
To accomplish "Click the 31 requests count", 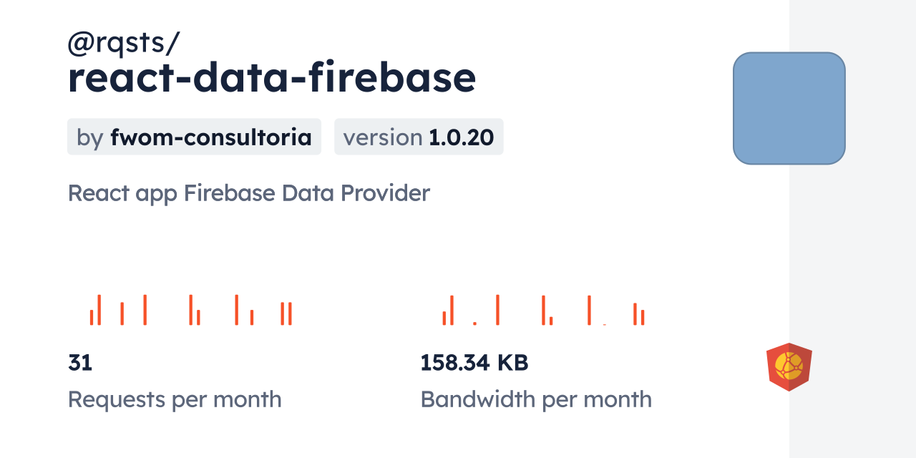I will (80, 363).
